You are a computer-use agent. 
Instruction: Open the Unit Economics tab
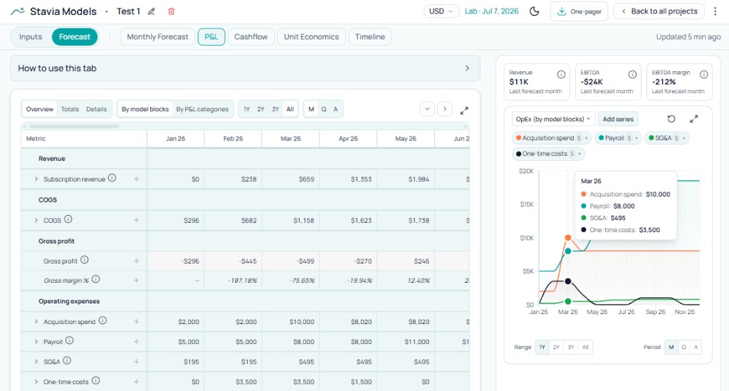312,37
